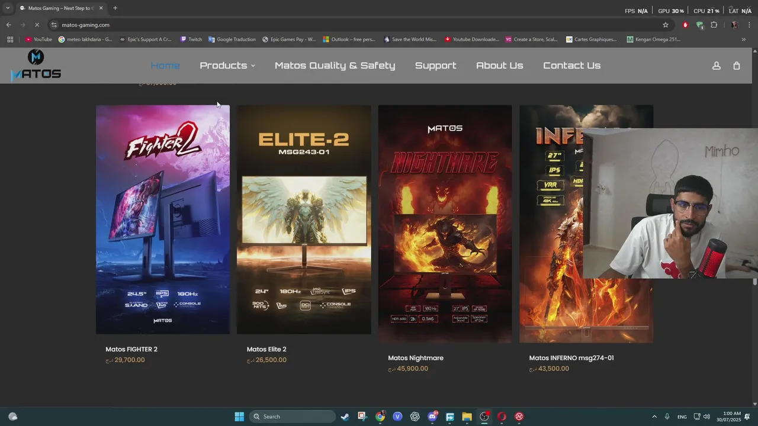This screenshot has height=426, width=758.
Task: Click the 29,700.00 price text
Action: click(x=125, y=360)
